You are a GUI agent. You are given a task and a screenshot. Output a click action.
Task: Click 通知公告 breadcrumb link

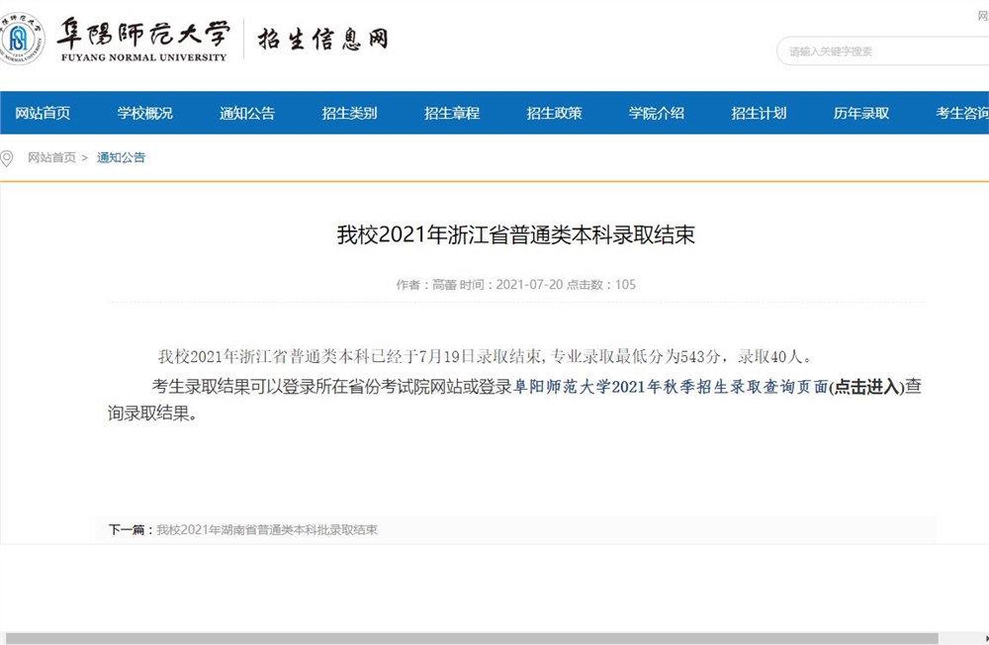click(x=121, y=157)
